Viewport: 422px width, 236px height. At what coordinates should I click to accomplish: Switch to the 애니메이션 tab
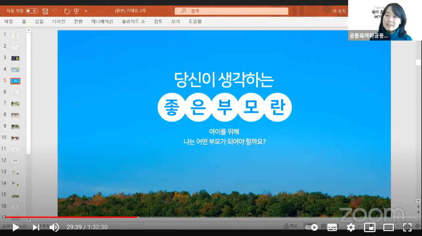click(x=102, y=21)
